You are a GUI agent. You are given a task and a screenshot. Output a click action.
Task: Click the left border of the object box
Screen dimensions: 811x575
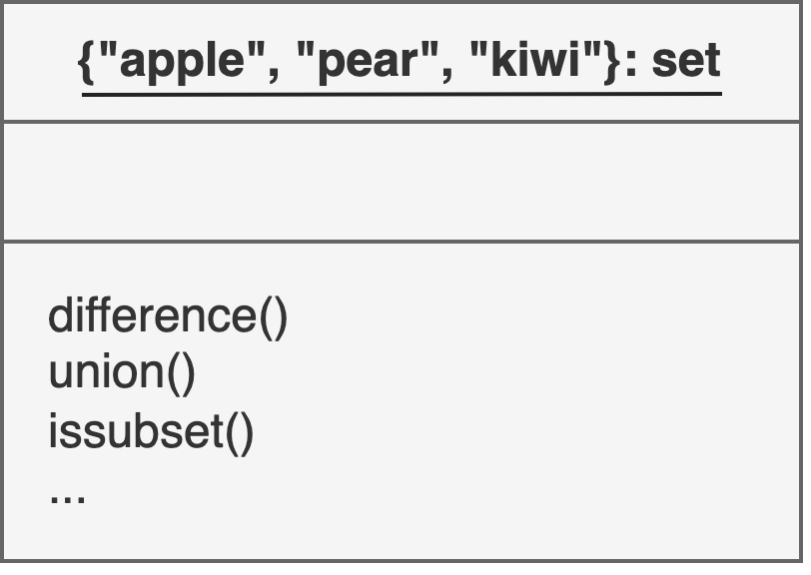tap(2, 283)
